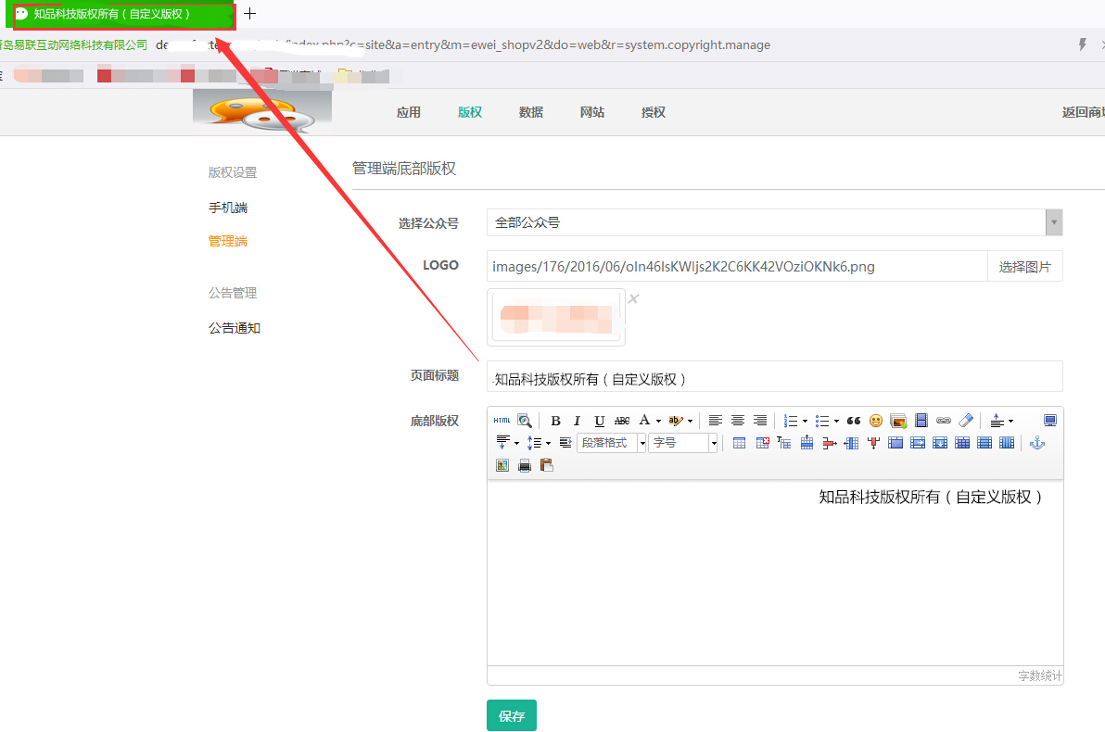The image size is (1105, 732).
Task: Click the 选择图片 button
Action: click(1024, 267)
